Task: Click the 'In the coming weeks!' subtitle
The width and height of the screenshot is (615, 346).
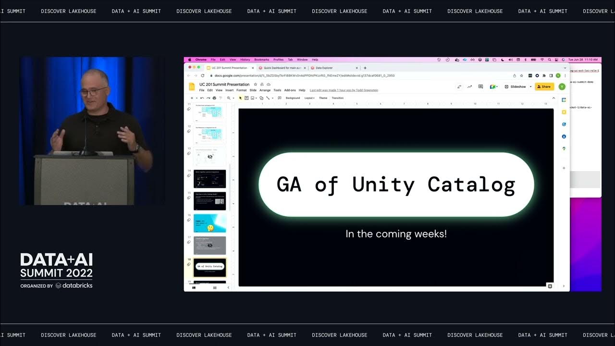Action: tap(396, 234)
